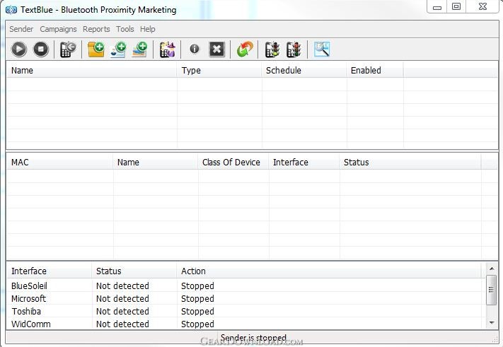
Task: Click WidComm's Stopped action cell
Action: 197,324
